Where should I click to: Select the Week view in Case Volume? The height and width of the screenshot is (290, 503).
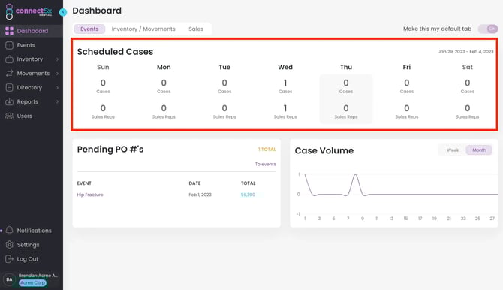click(x=452, y=150)
